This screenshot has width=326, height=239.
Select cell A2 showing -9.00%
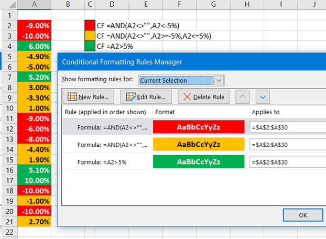tap(34, 25)
